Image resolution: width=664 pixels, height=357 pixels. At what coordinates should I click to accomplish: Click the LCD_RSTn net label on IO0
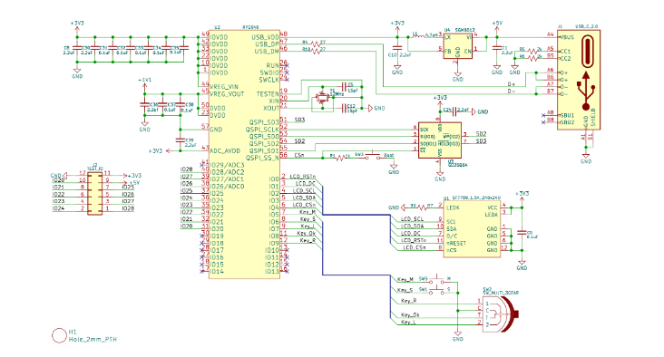point(302,177)
